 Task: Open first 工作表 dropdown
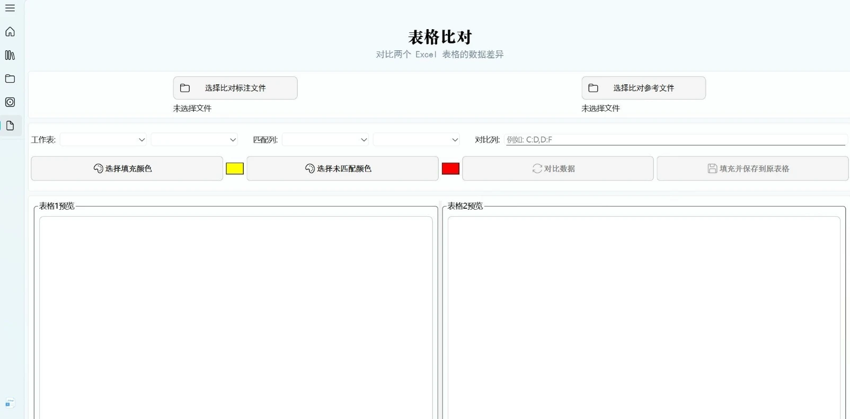coord(103,140)
